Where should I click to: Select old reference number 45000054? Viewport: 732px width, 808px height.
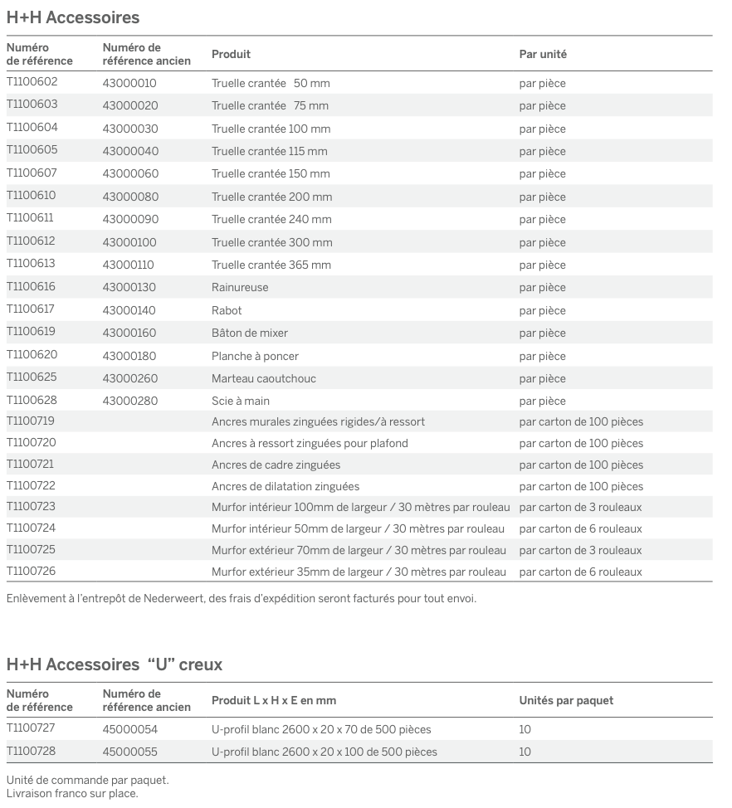click(129, 729)
